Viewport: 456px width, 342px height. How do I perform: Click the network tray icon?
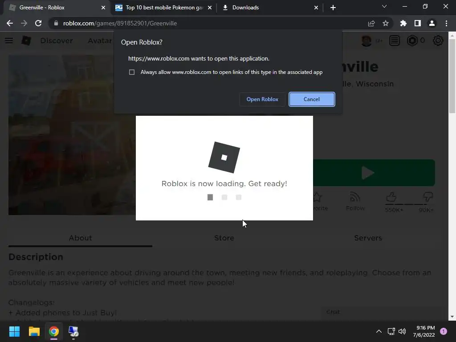[x=391, y=331]
